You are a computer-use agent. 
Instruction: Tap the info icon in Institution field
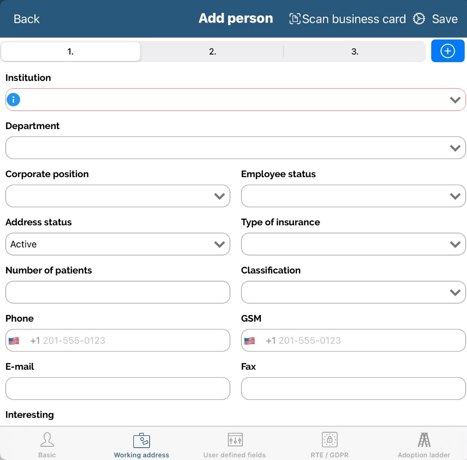[x=13, y=100]
